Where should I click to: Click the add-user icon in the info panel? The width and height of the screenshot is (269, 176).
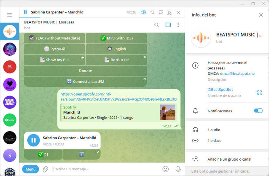pyautogui.click(x=195, y=159)
